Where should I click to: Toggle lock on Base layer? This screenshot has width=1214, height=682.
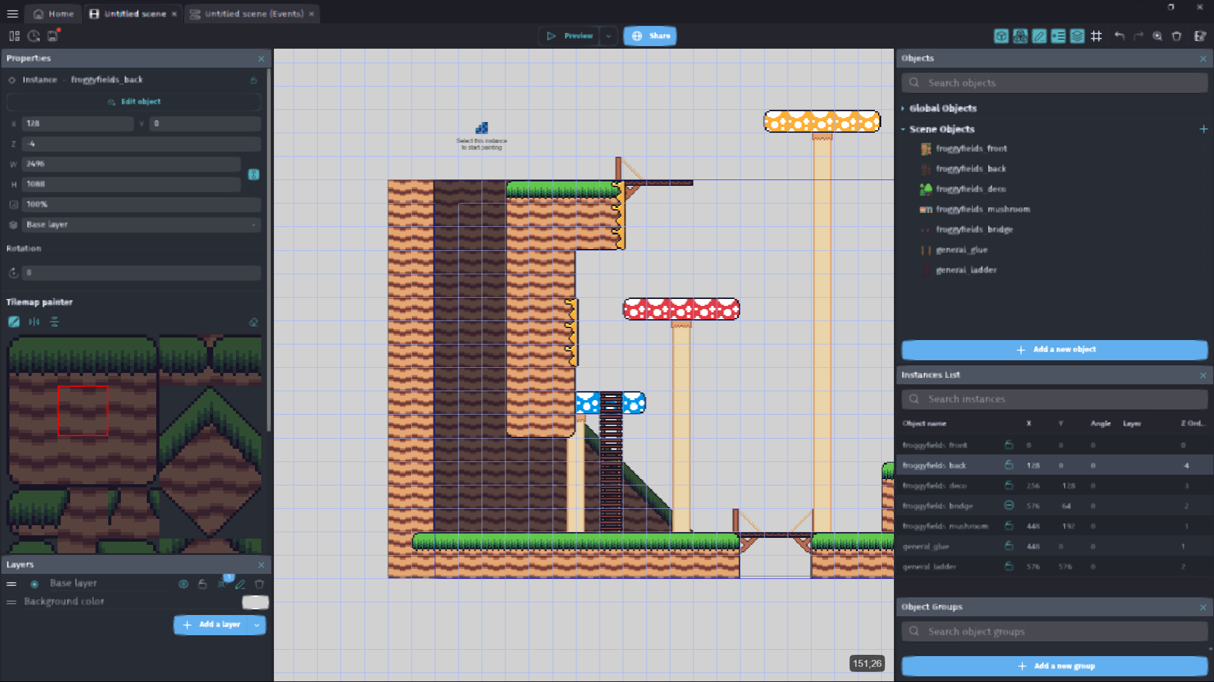[x=202, y=584]
